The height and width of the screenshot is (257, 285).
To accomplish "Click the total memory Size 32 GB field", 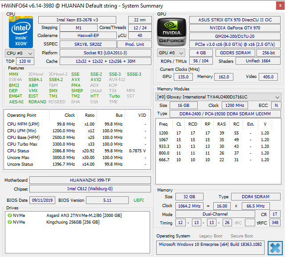I will coord(189,197).
